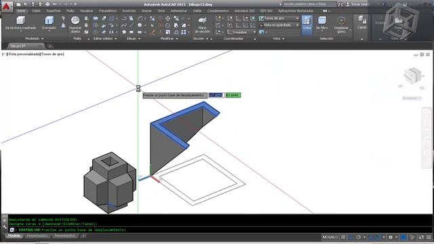Click the Undo arrow in quick access toolbar
Image resolution: width=434 pixels, height=244 pixels.
[x=55, y=4]
